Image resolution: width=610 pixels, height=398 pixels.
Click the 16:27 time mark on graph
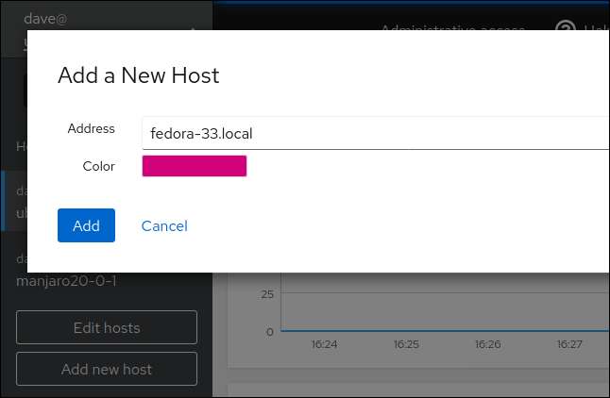[x=569, y=345]
